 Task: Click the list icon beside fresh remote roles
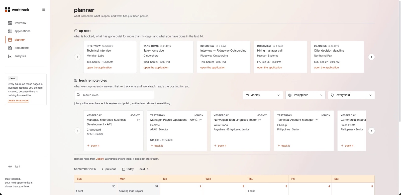(x=76, y=80)
